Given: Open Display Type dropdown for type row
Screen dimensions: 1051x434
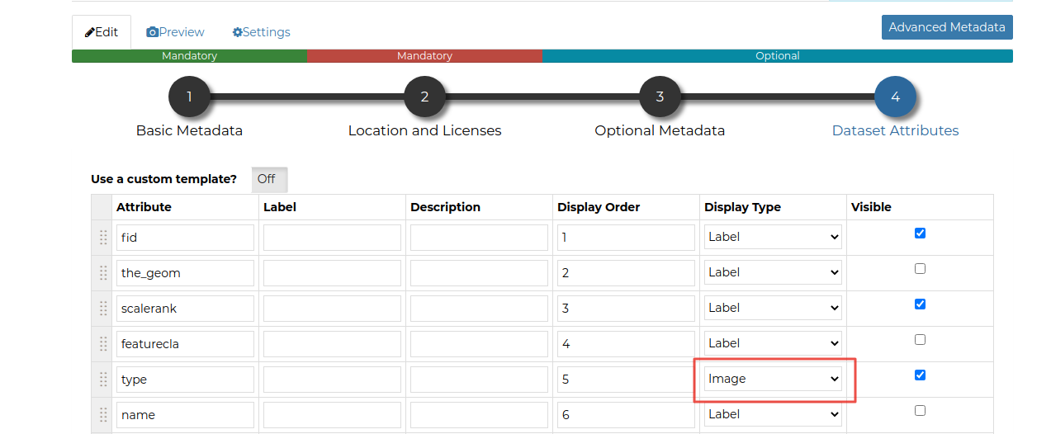Looking at the screenshot, I should tap(773, 379).
